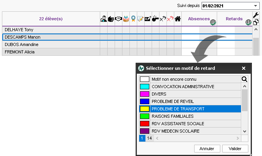Click the purple swatch for RDV MEDECIN SCOLAIRE

pos(145,131)
